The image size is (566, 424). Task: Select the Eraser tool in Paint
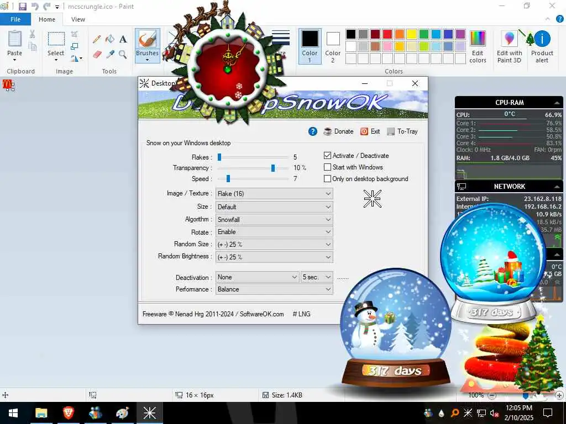97,55
